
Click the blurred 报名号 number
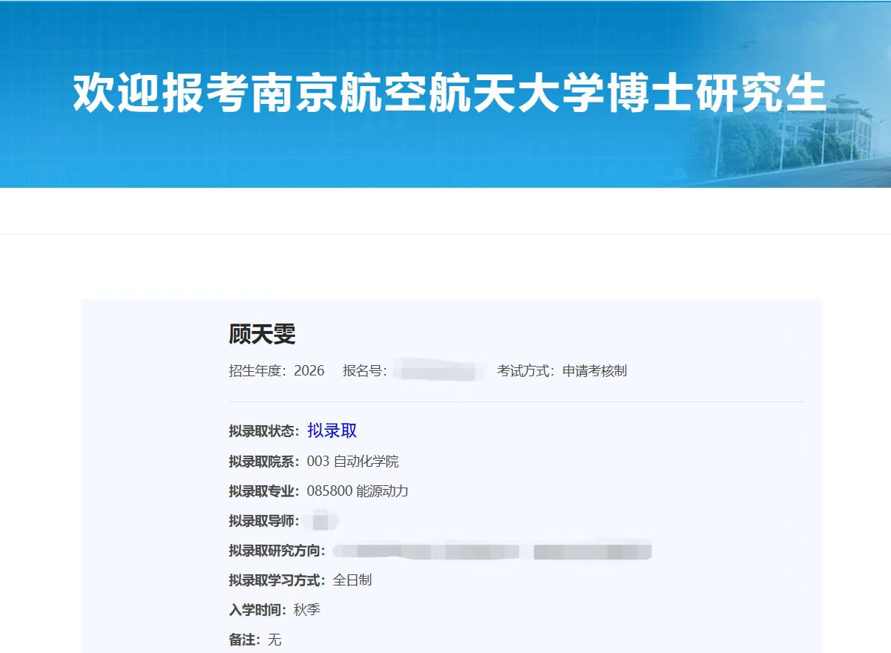pos(435,370)
